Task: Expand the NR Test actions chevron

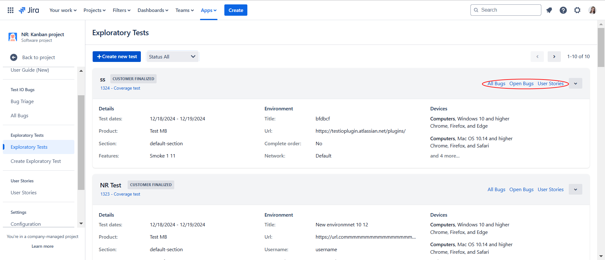Action: (x=575, y=190)
